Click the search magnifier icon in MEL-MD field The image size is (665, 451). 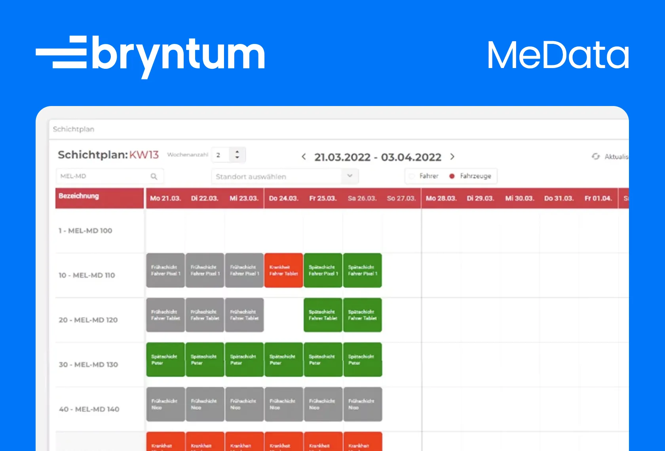pyautogui.click(x=154, y=176)
